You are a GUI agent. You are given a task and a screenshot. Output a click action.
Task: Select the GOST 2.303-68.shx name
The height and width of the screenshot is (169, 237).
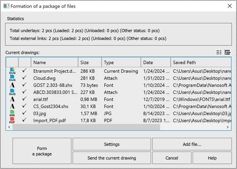[53, 85]
